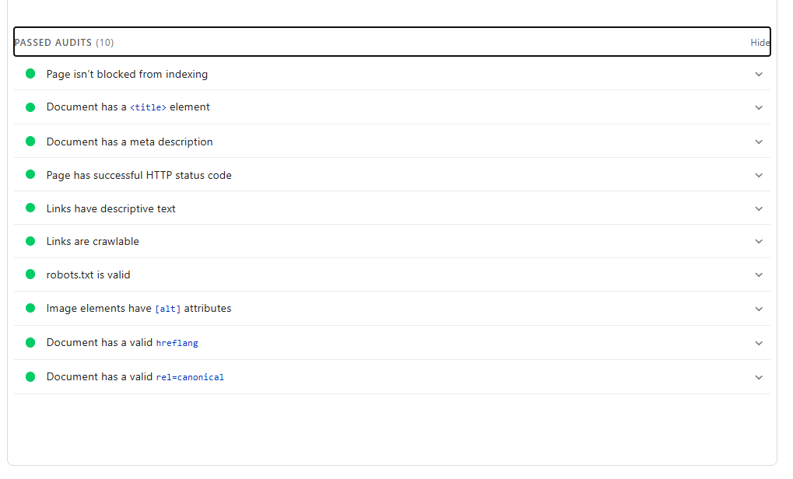
Task: Expand chevron for valid hreflang audit
Action: click(759, 342)
